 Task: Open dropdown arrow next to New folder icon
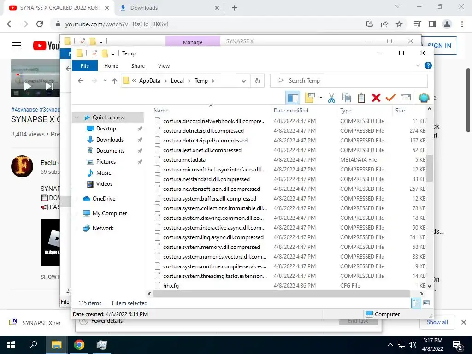point(321,98)
